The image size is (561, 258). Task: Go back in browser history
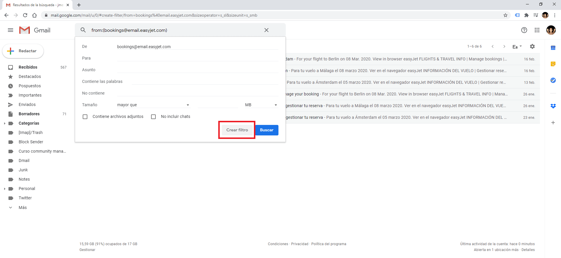pos(6,15)
